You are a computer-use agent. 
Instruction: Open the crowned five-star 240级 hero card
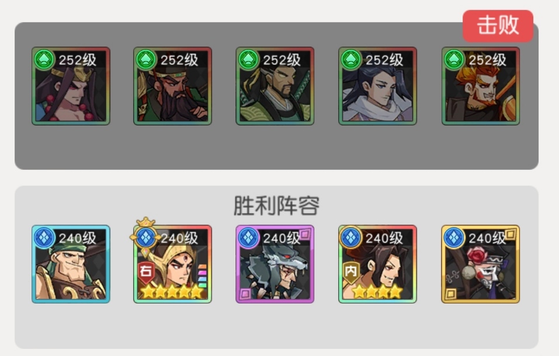172,264
